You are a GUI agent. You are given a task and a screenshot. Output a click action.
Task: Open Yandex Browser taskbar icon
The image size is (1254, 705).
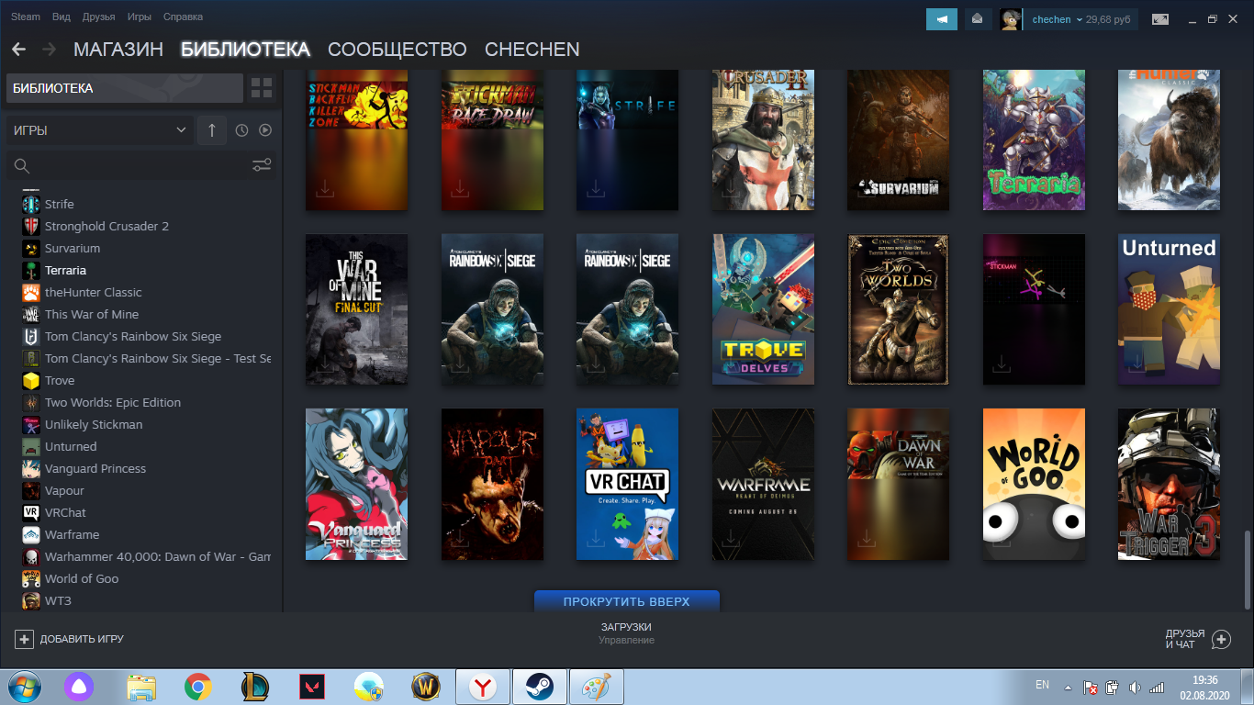[483, 687]
